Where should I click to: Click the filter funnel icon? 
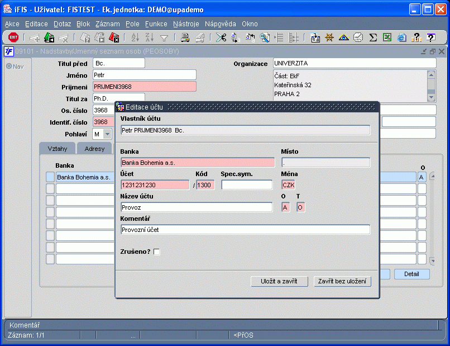click(164, 37)
